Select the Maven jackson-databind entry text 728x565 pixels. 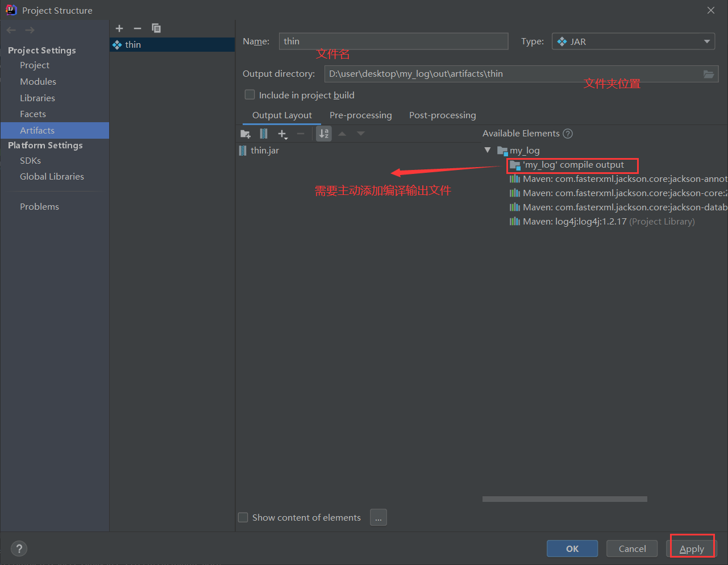(x=625, y=207)
